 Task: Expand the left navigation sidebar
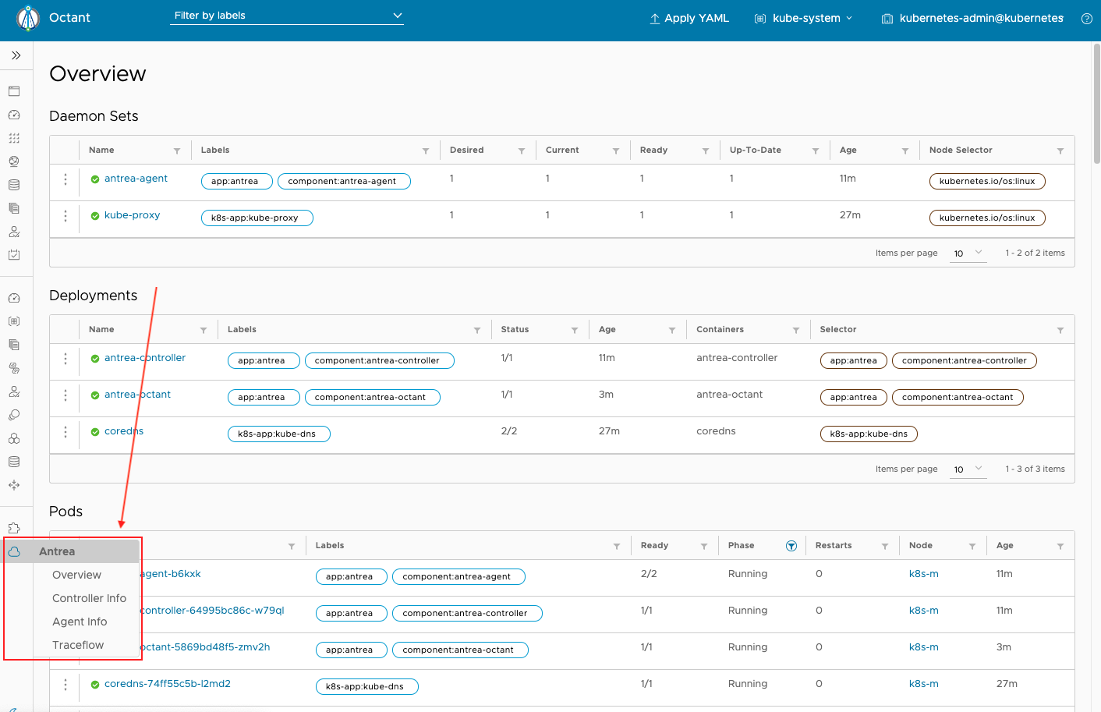[x=16, y=55]
